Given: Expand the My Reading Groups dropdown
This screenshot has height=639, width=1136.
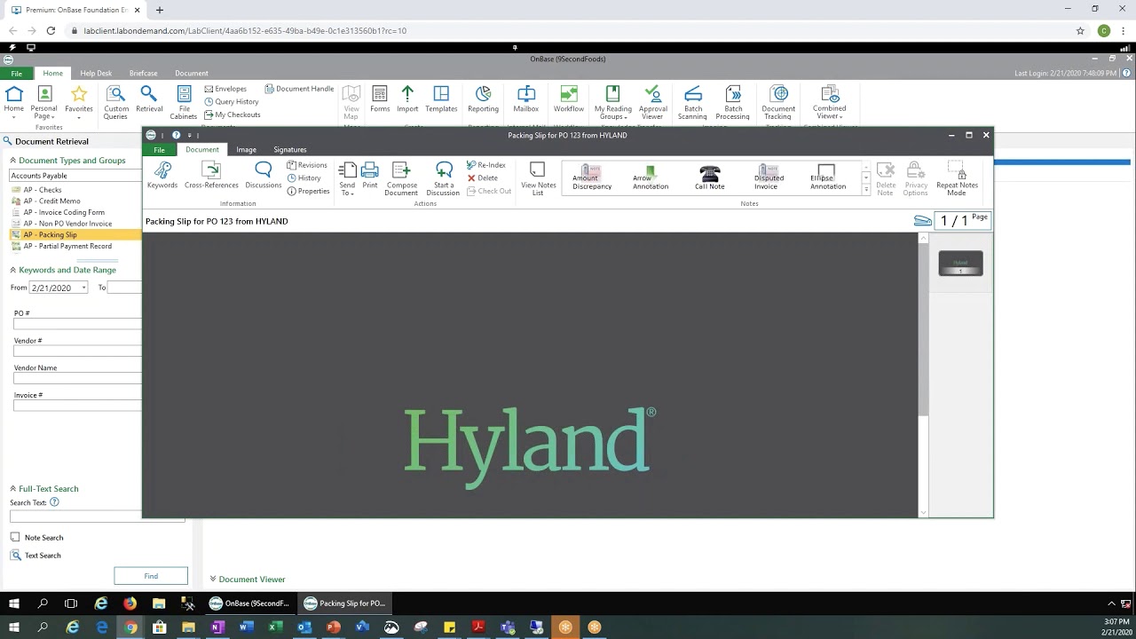Looking at the screenshot, I should (612, 103).
